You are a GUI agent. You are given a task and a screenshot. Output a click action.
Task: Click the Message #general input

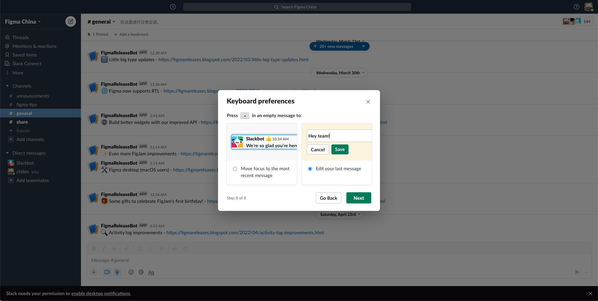click(339, 260)
